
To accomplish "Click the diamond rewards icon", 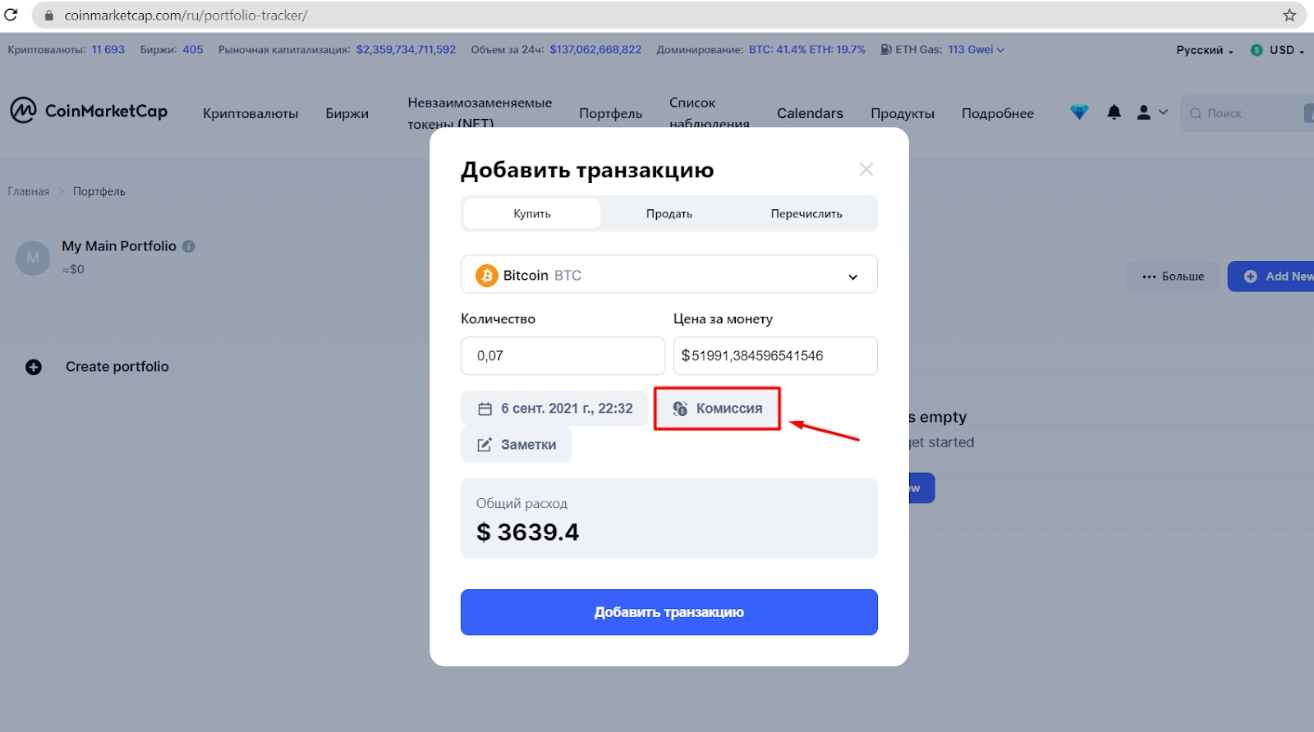I will pos(1079,112).
